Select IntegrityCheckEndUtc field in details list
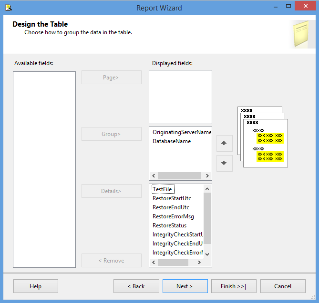Viewport: 319px width, 303px height. pyautogui.click(x=177, y=244)
